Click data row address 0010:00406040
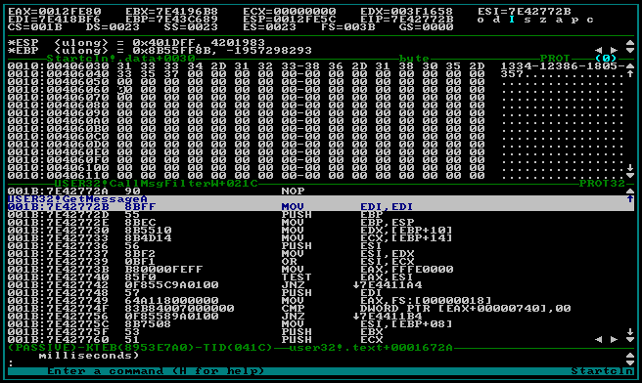The width and height of the screenshot is (642, 383). pyautogui.click(x=59, y=74)
